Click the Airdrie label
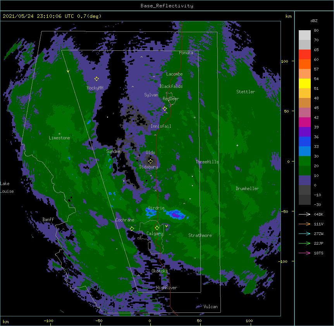 point(157,208)
